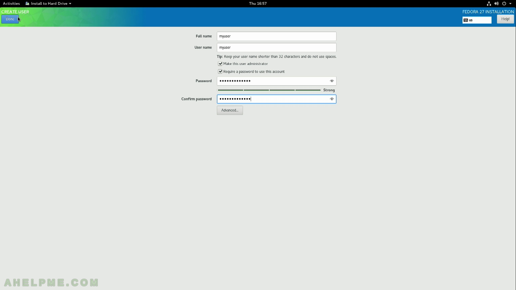The image size is (516, 290).
Task: Click the Strong password strength label
Action: click(x=329, y=90)
